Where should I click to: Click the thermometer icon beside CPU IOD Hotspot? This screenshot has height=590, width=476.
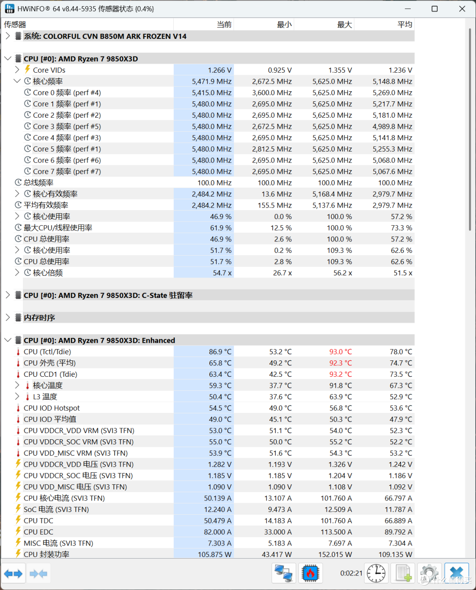coord(18,408)
